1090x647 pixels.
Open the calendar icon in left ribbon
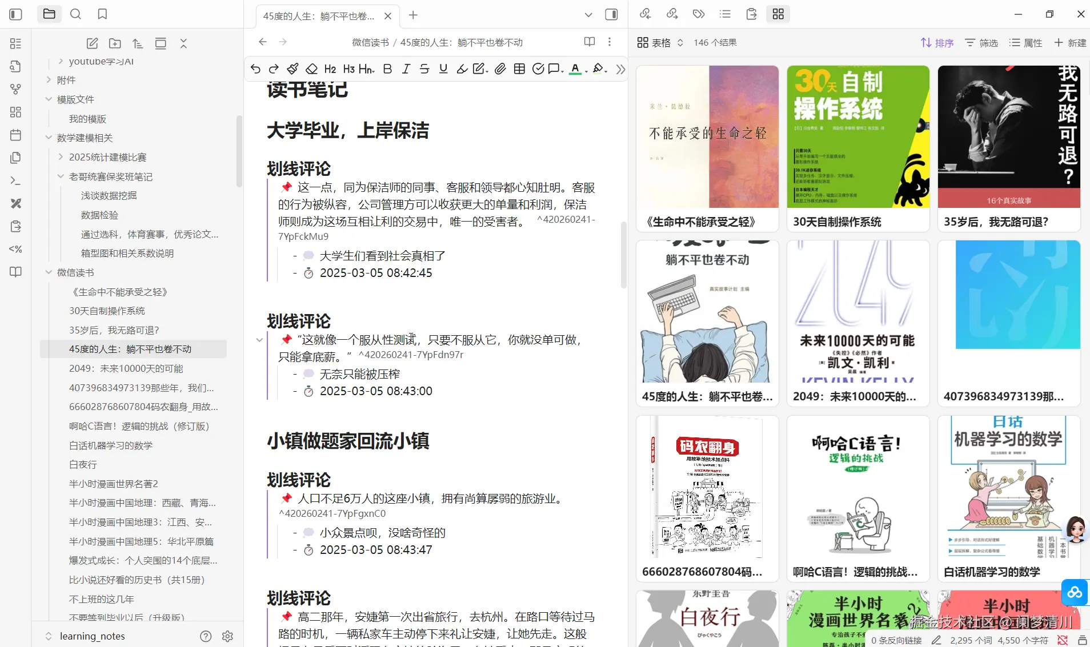16,135
